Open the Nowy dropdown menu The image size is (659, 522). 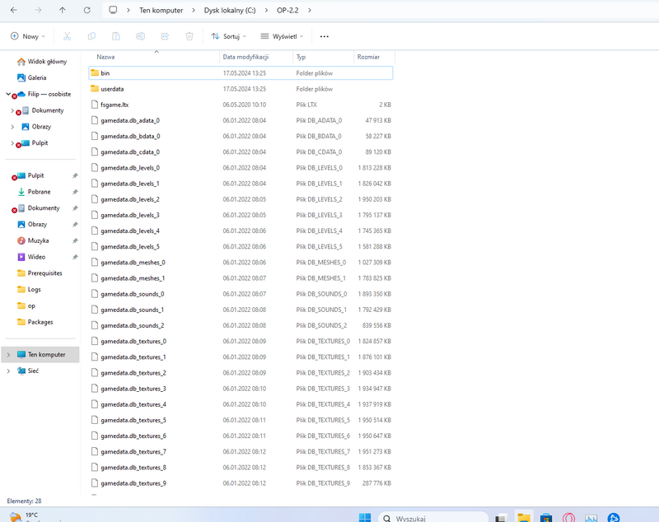[28, 36]
